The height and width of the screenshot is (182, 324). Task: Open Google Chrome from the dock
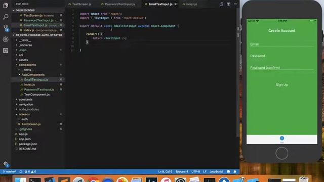[x=93, y=180]
